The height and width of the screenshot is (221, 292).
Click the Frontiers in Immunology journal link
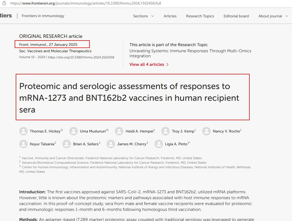tap(43, 16)
